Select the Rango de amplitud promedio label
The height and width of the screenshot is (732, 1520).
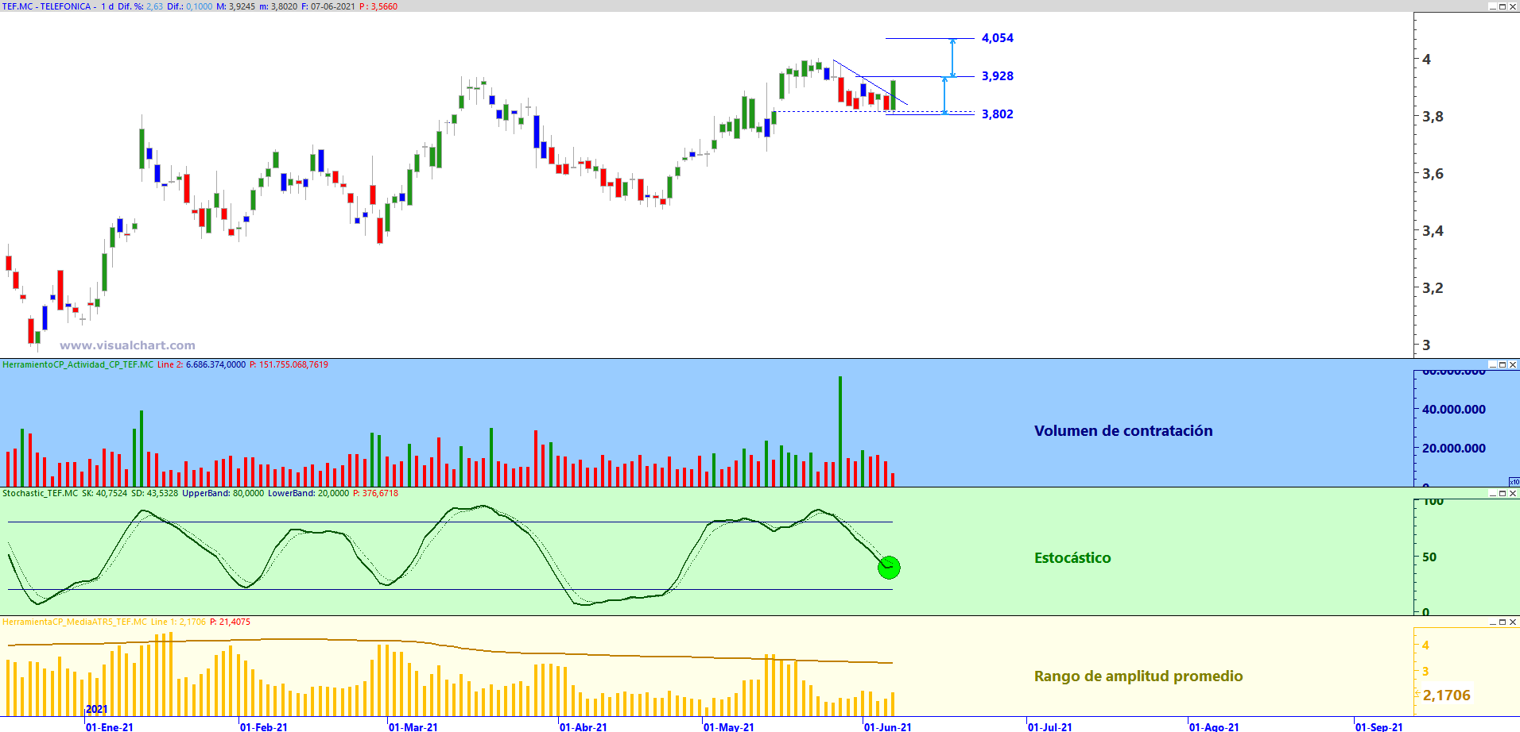tap(1138, 676)
